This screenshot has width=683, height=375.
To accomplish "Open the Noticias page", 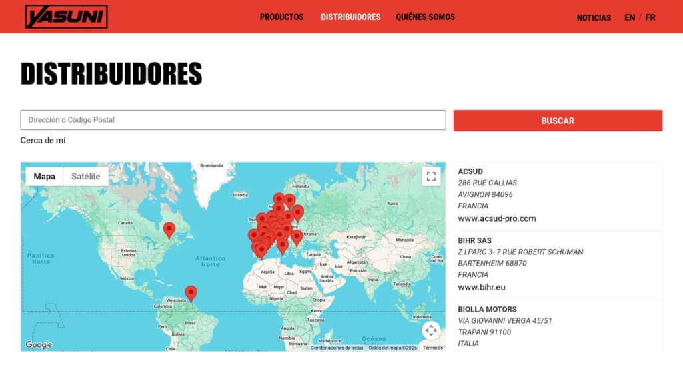I will tap(594, 18).
